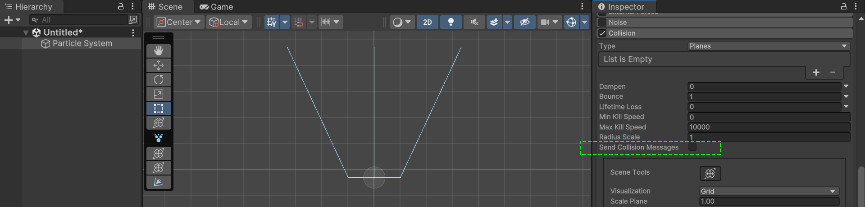
Task: Select the Hand view tool
Action: (x=159, y=51)
